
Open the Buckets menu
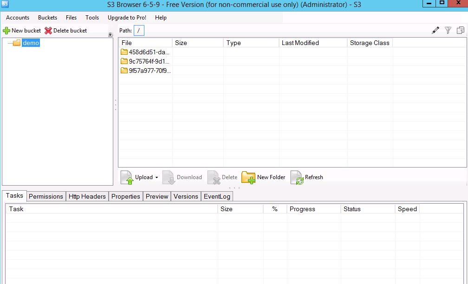point(47,18)
